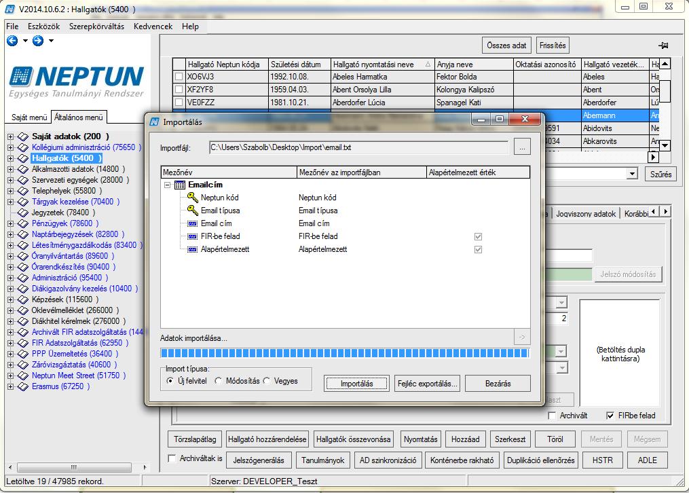
Task: Open the File menu
Action: 12,26
